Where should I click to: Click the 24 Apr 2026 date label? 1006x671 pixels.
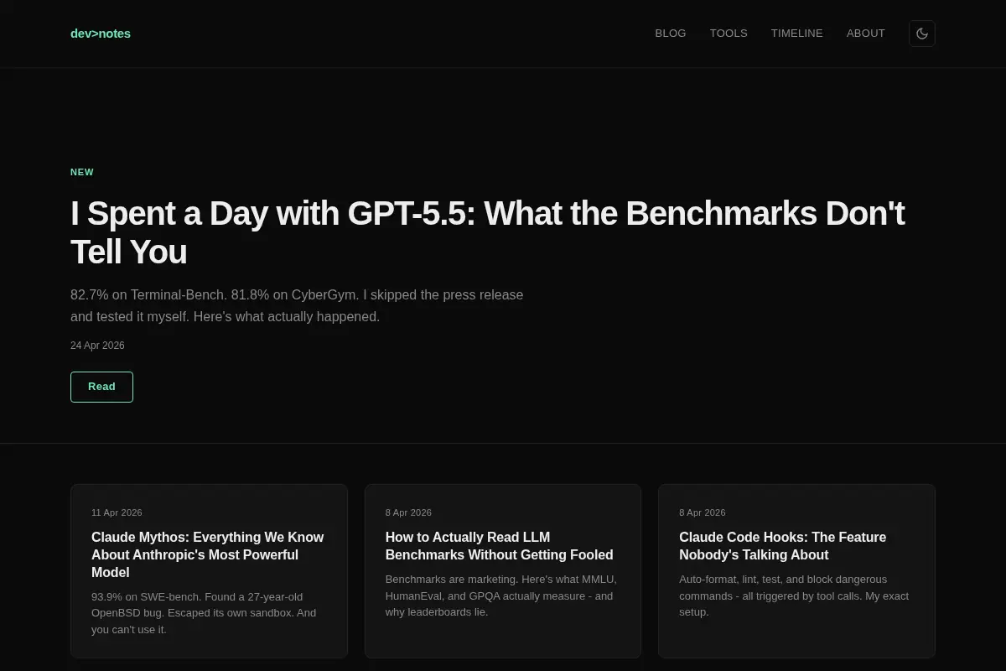(x=97, y=346)
